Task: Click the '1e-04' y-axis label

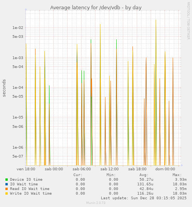Action: 18,88
